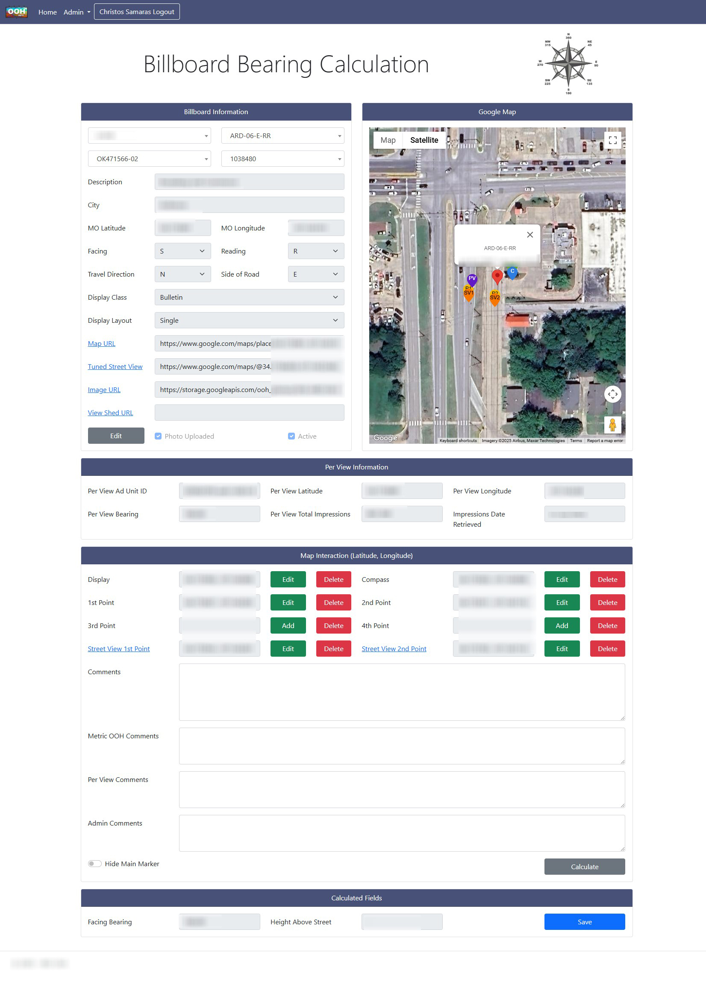Toggle the Photo Uploaded checkbox
The image size is (706, 994).
click(x=158, y=436)
